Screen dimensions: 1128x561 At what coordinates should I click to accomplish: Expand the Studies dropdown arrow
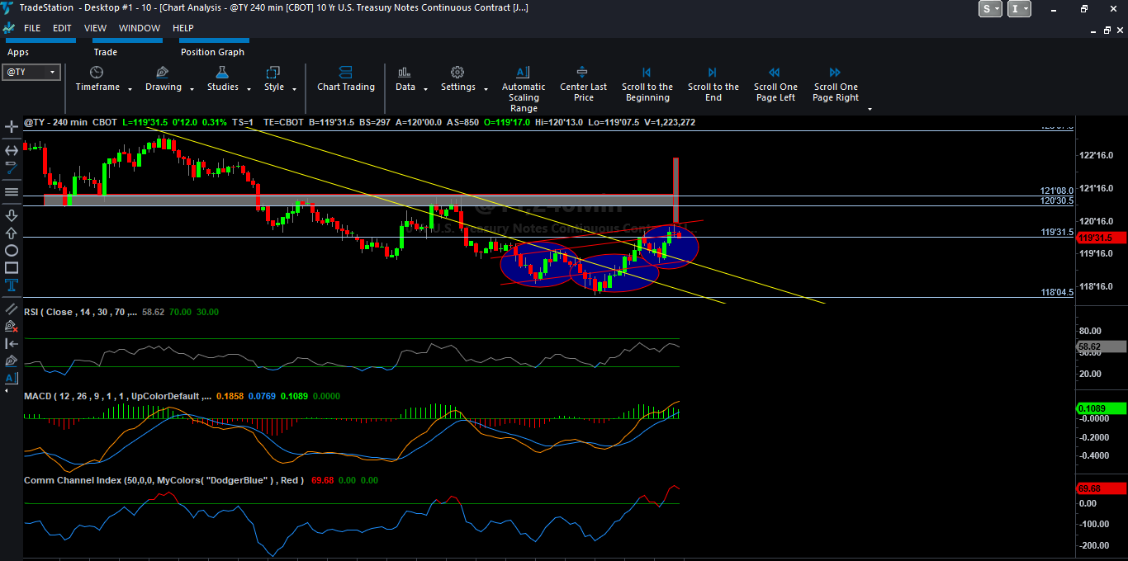247,89
